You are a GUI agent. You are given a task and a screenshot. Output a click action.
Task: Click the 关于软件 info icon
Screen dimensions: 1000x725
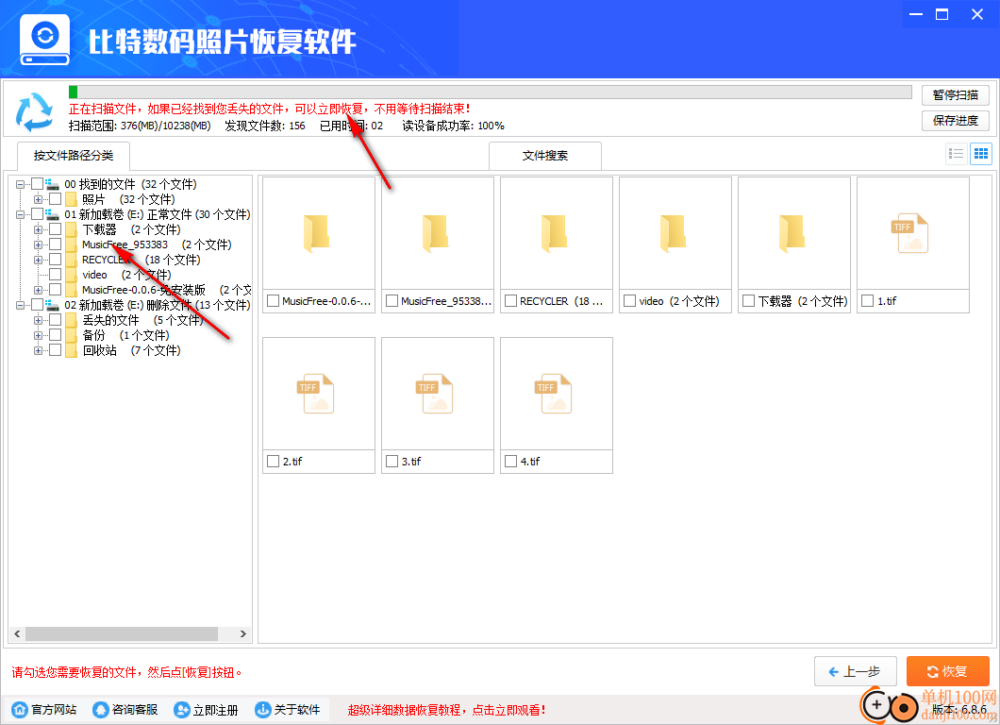pyautogui.click(x=263, y=709)
